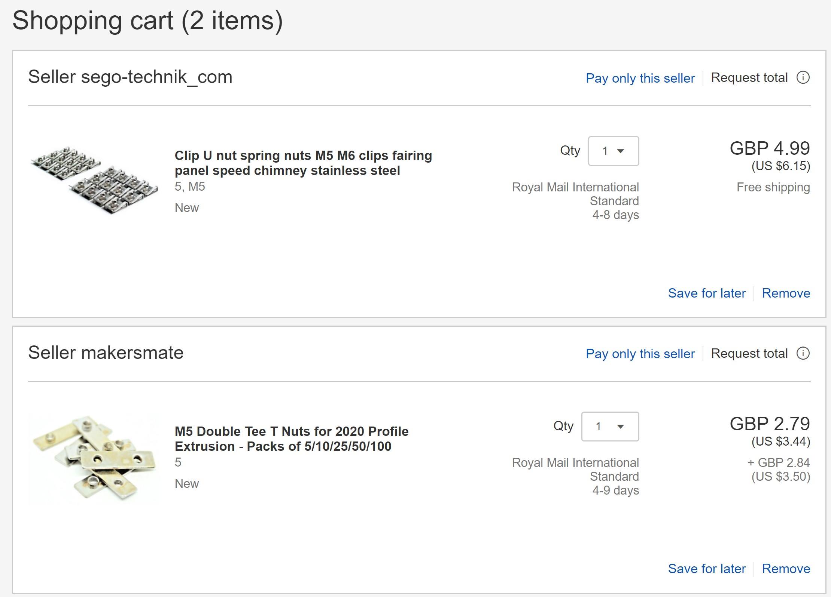
Task: Open the M5 Double Tee Nuts thumbnail
Action: (x=94, y=458)
